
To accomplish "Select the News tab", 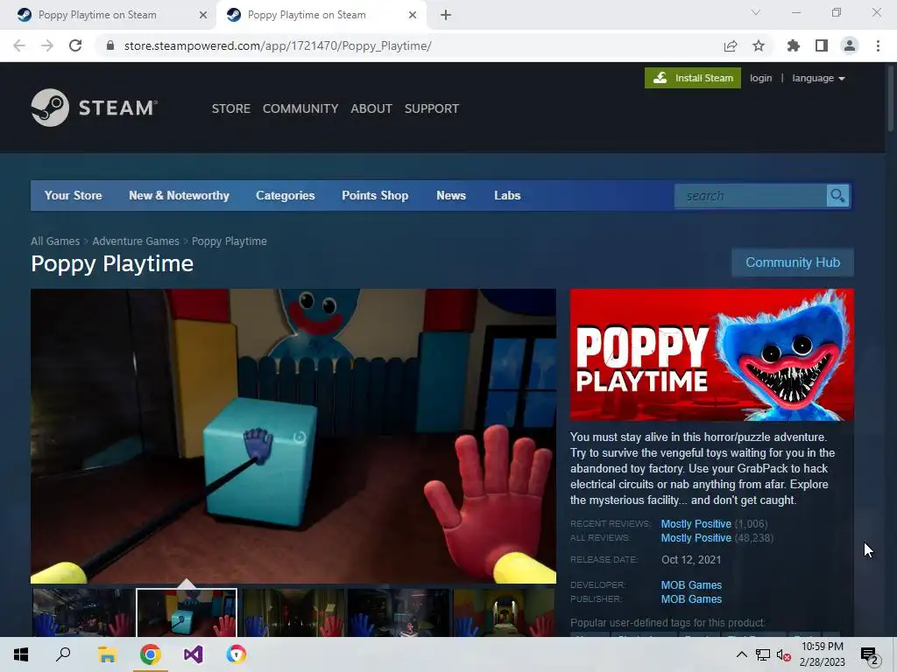I will [451, 195].
